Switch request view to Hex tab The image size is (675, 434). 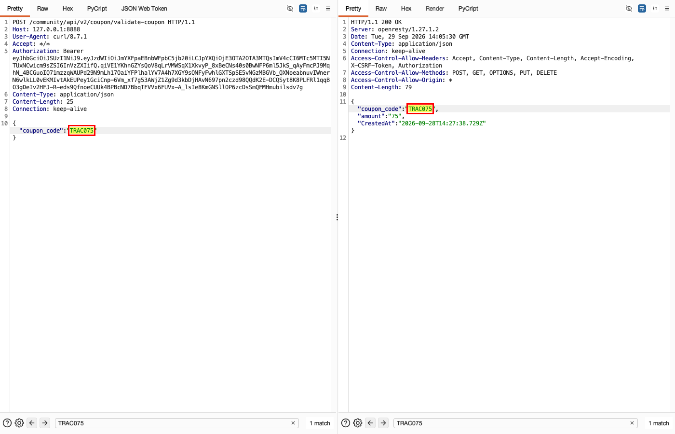[x=67, y=9]
